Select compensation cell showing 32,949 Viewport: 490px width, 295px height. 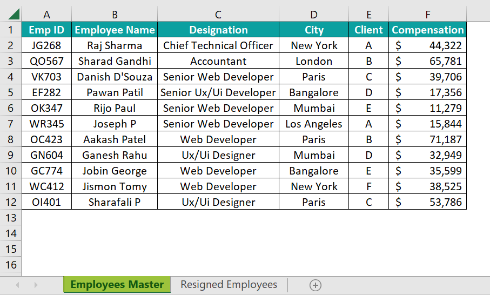427,155
